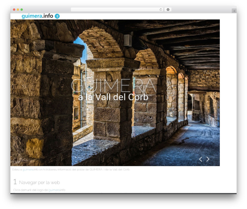
Task: Click the guimera.info site logo
Action: [x=37, y=16]
